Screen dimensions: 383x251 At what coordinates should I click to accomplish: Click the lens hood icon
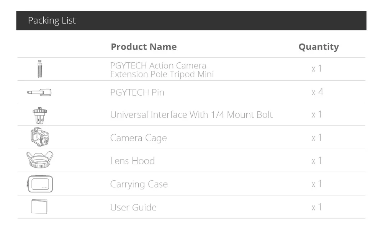coord(39,160)
